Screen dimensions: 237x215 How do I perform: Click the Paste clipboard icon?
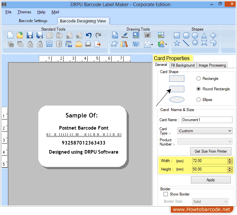pos(59,35)
